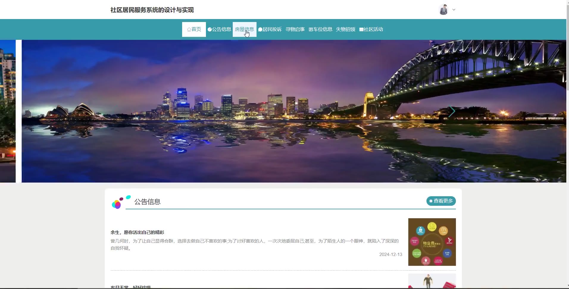This screenshot has height=289, width=569.
Task: Open the article 余生，愿你活出自己的精彩
Action: pos(137,232)
